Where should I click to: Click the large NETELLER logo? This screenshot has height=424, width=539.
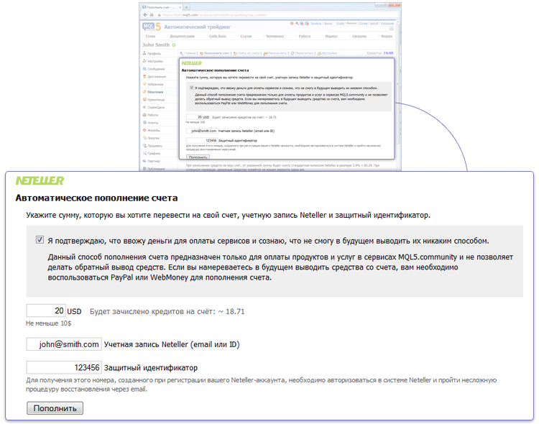point(40,180)
